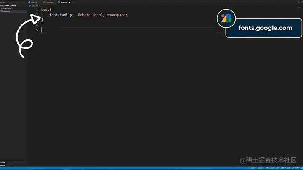Select the CSS language mode indicator
Viewport: 303px width, 170px height.
click(x=278, y=168)
